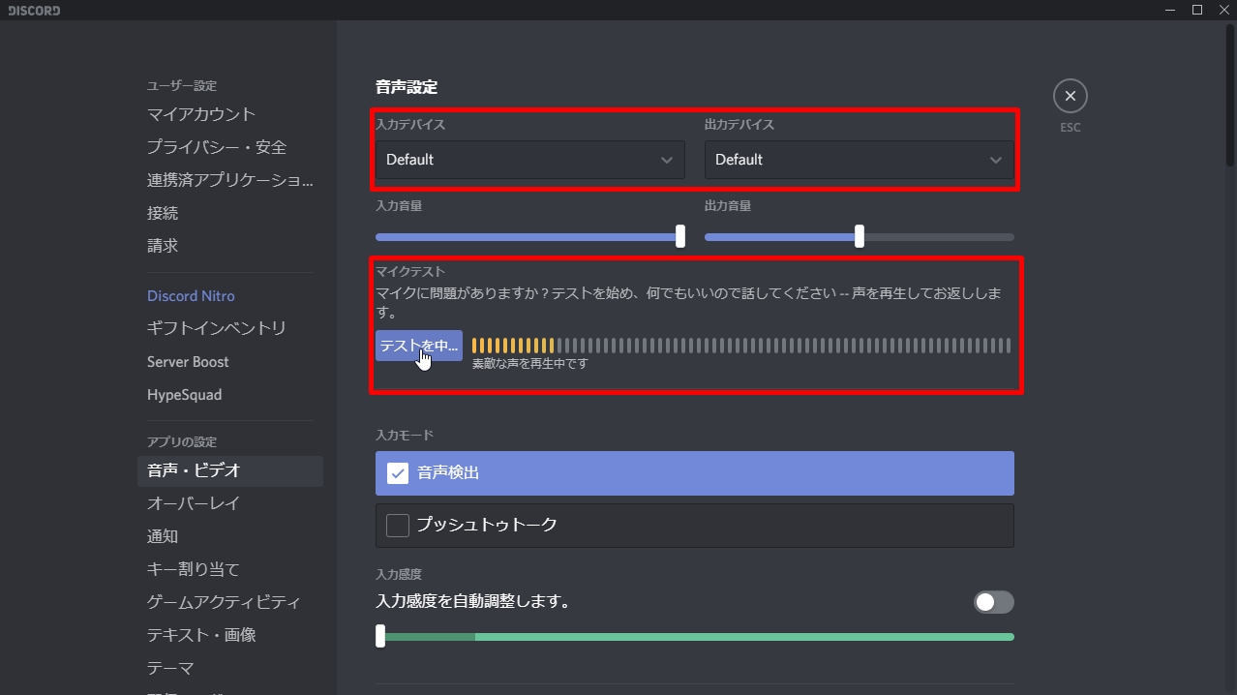Select プライバシー・安全 in sidebar
The height and width of the screenshot is (695, 1237).
(x=217, y=147)
